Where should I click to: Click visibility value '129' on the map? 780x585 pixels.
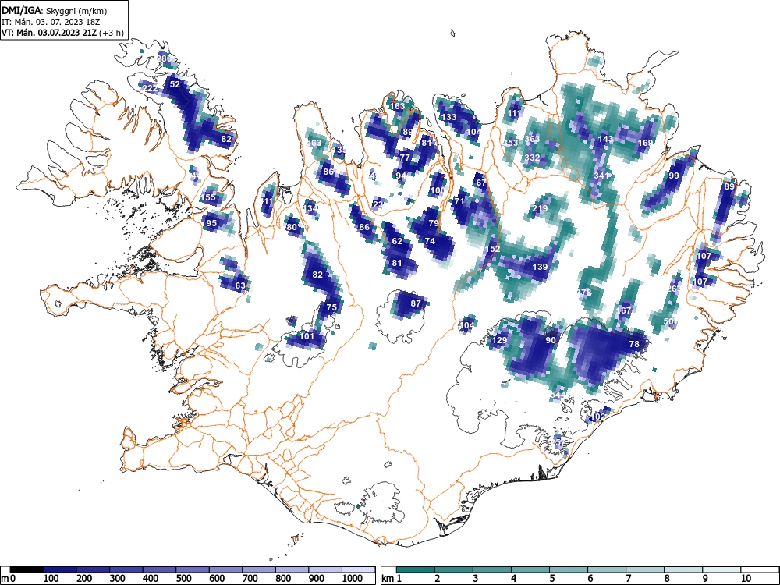[499, 340]
